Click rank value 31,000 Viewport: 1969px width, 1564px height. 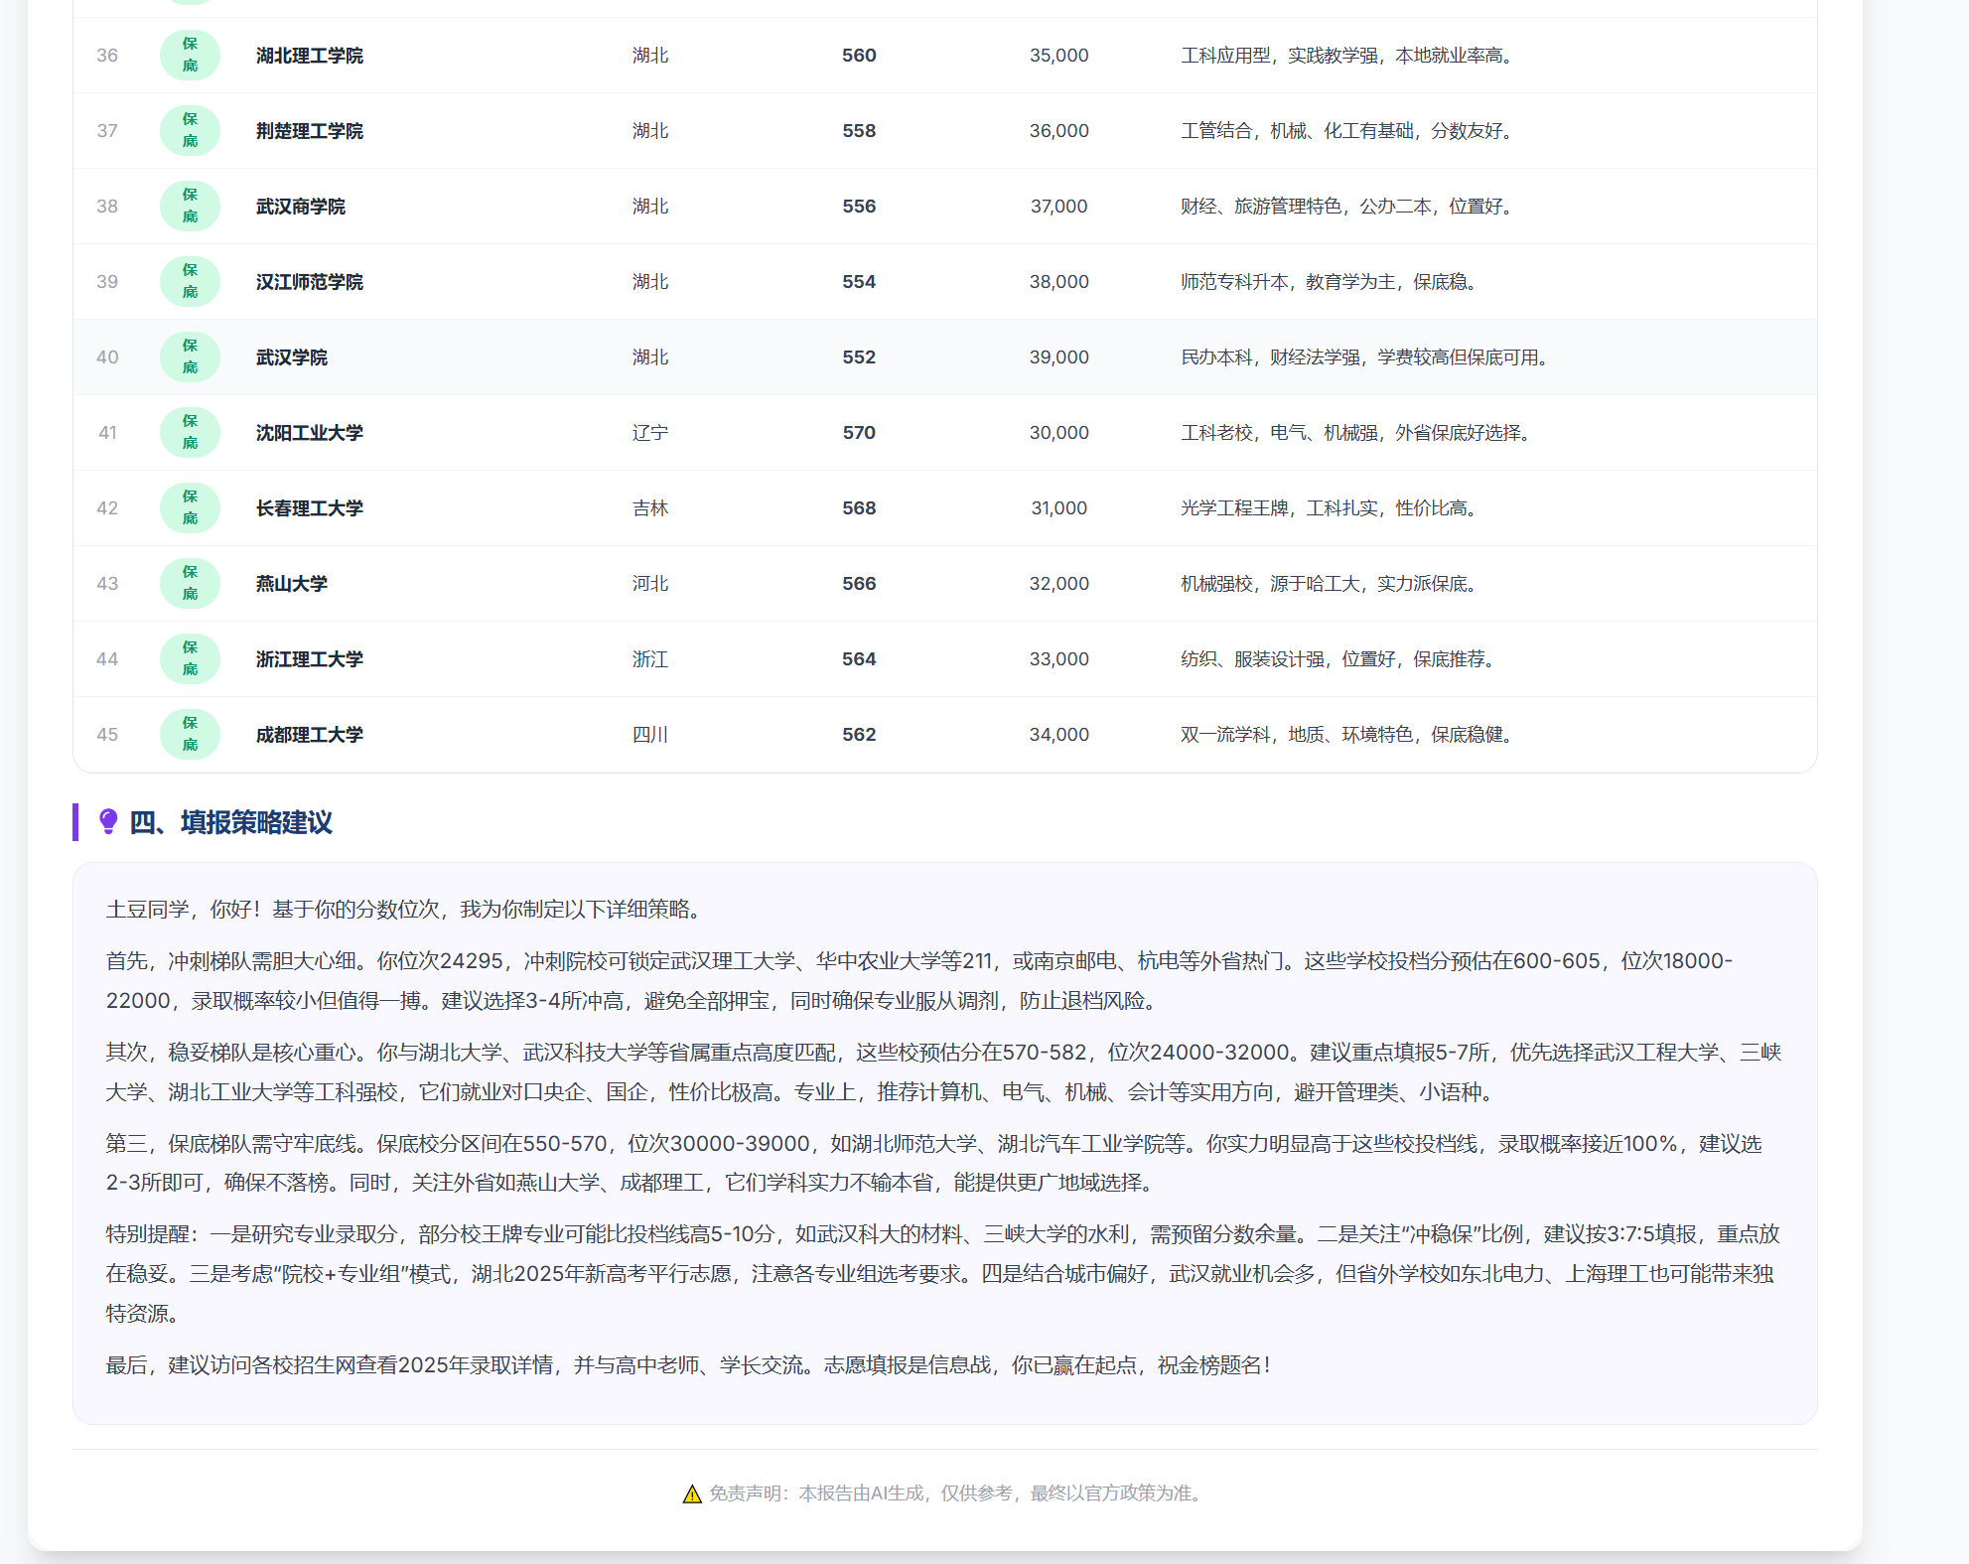pyautogui.click(x=1059, y=508)
